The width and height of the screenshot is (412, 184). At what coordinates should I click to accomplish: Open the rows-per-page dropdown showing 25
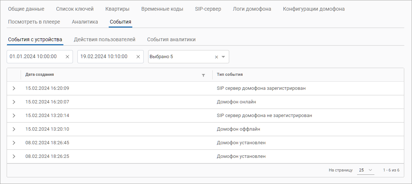pyautogui.click(x=366, y=170)
